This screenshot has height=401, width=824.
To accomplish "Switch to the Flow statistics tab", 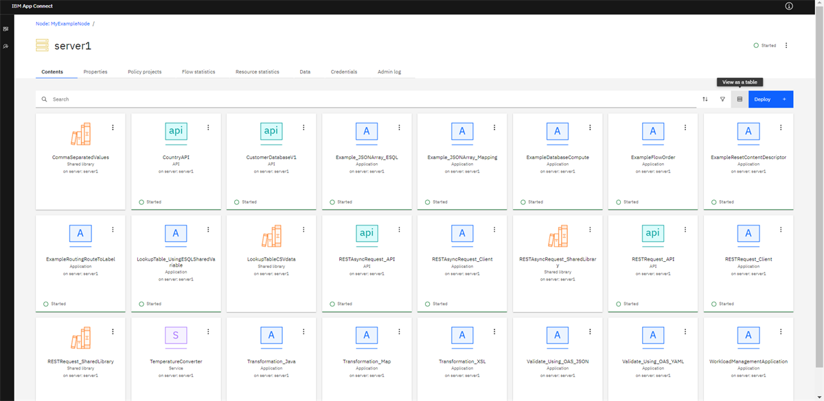I will tap(198, 71).
